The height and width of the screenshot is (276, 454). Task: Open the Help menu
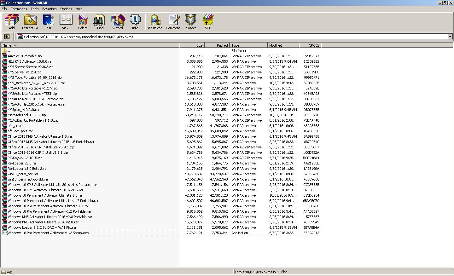click(x=79, y=9)
